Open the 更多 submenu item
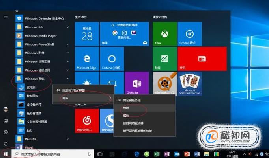This screenshot has height=158, width=269. tap(83, 98)
